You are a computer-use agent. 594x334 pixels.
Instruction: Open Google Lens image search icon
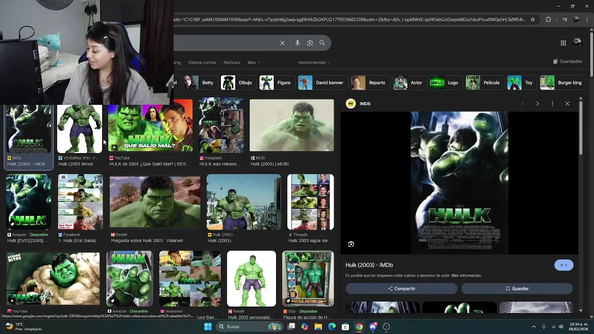click(310, 43)
